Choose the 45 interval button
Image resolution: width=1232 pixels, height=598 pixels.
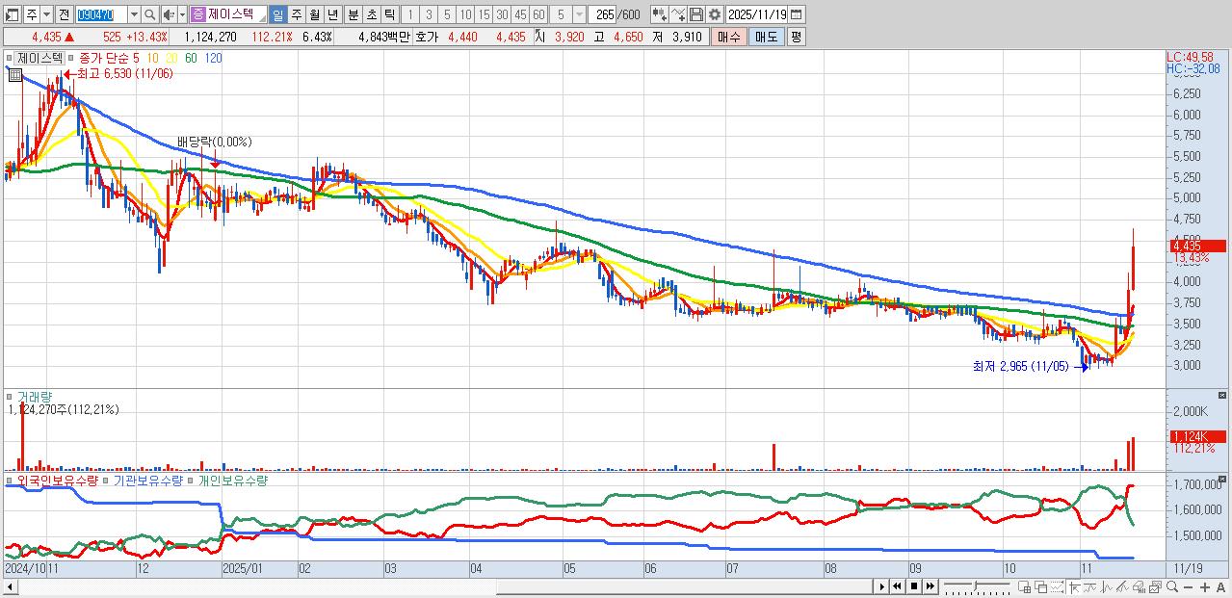520,14
